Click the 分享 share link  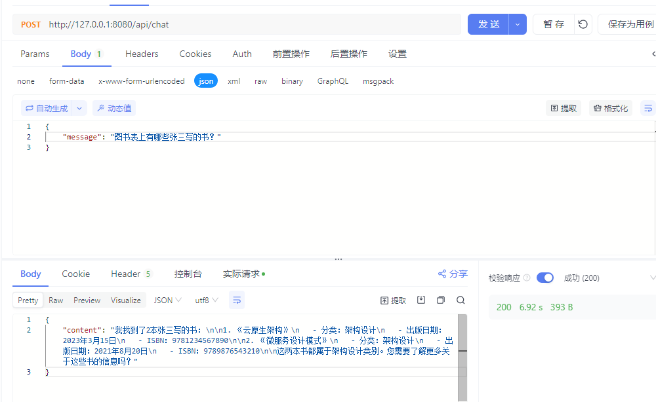click(453, 274)
